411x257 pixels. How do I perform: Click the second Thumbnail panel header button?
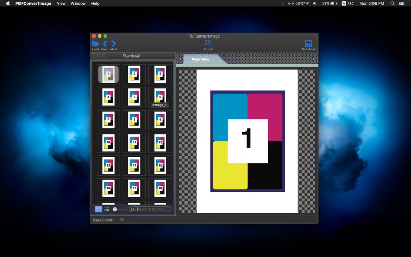tap(99, 56)
